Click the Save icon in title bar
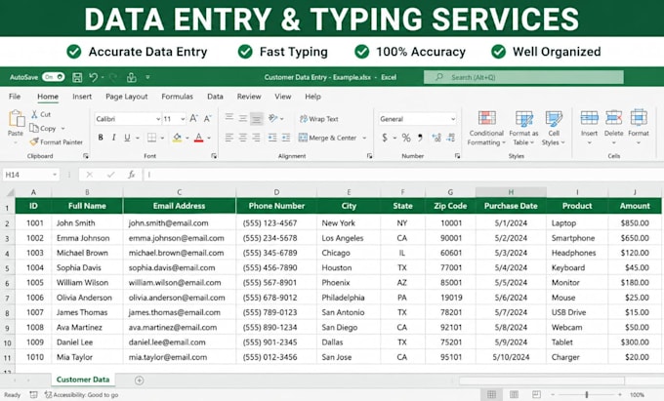Viewport: 664px width, 401px height. [x=77, y=77]
